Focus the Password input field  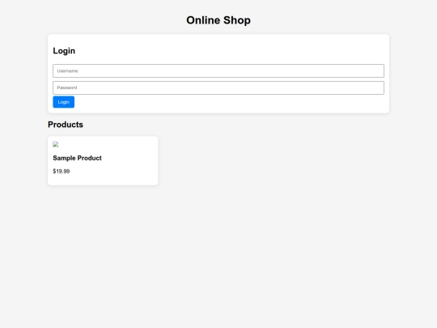(218, 87)
